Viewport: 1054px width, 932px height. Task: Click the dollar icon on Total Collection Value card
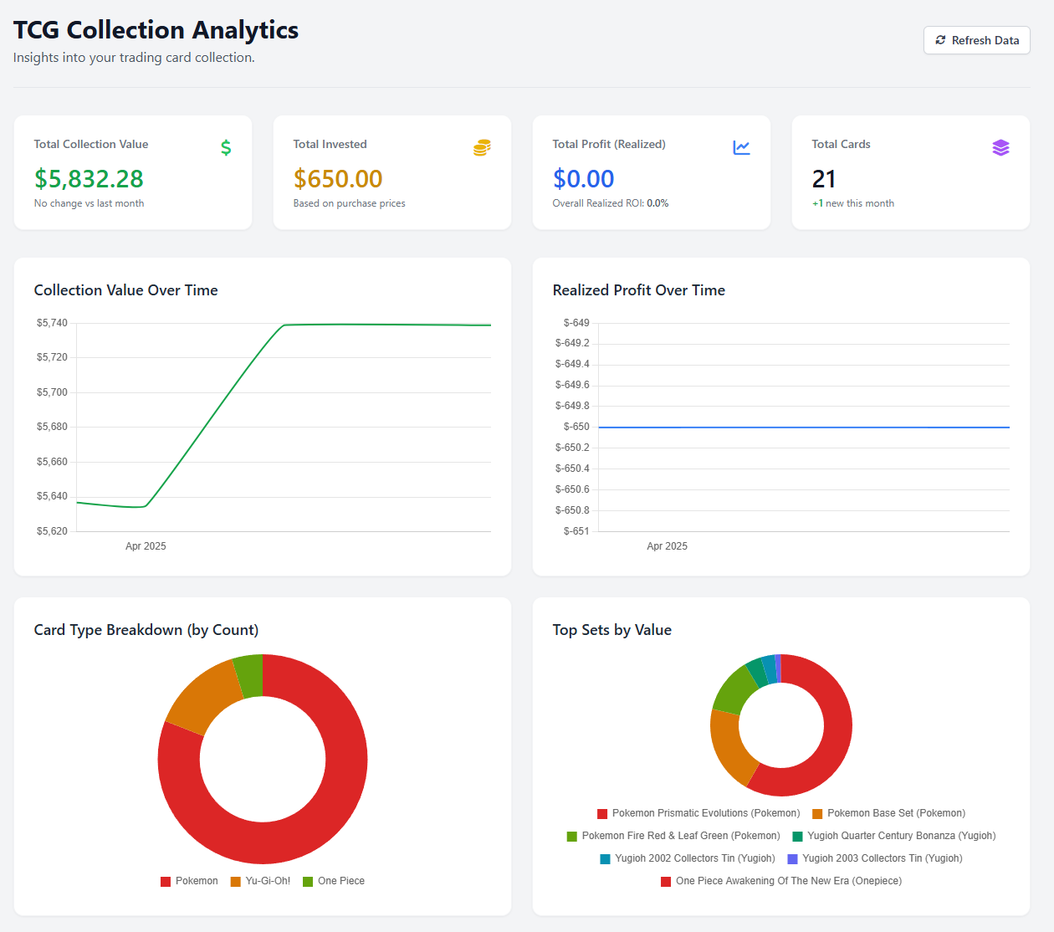pos(226,147)
